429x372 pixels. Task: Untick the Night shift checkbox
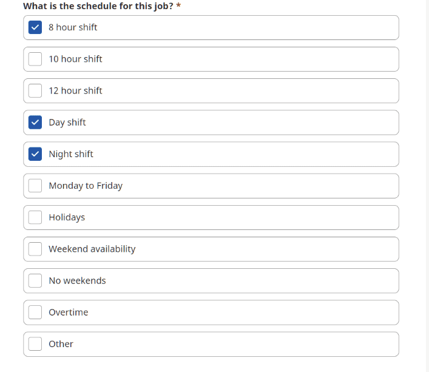[x=35, y=154]
